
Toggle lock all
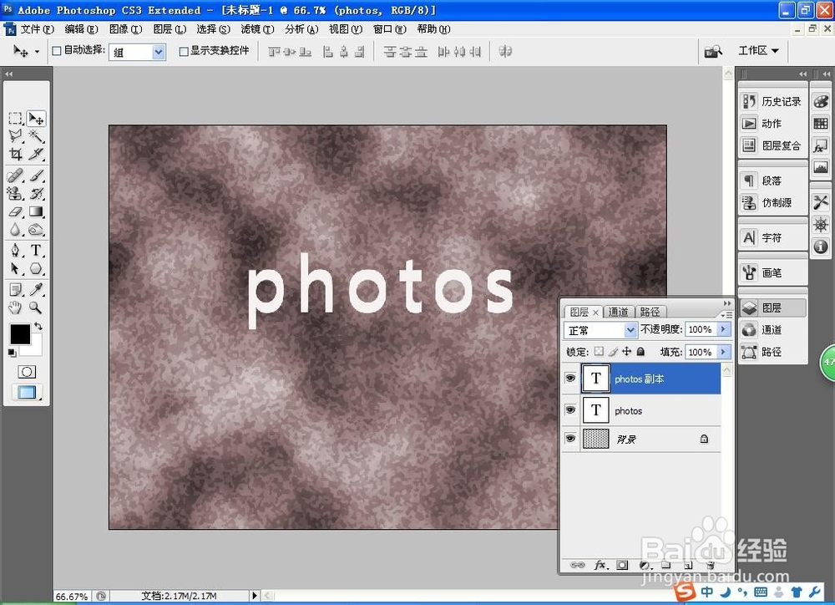(640, 351)
